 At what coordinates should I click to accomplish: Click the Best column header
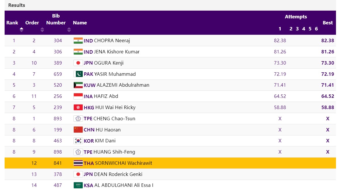click(x=328, y=23)
